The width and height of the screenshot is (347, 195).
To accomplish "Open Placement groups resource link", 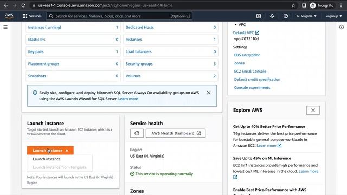I will [43, 64].
